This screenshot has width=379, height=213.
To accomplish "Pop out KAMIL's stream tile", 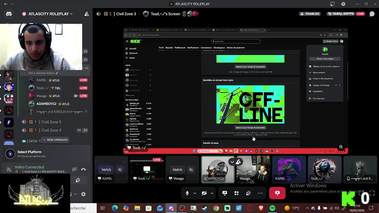I will pos(120,170).
